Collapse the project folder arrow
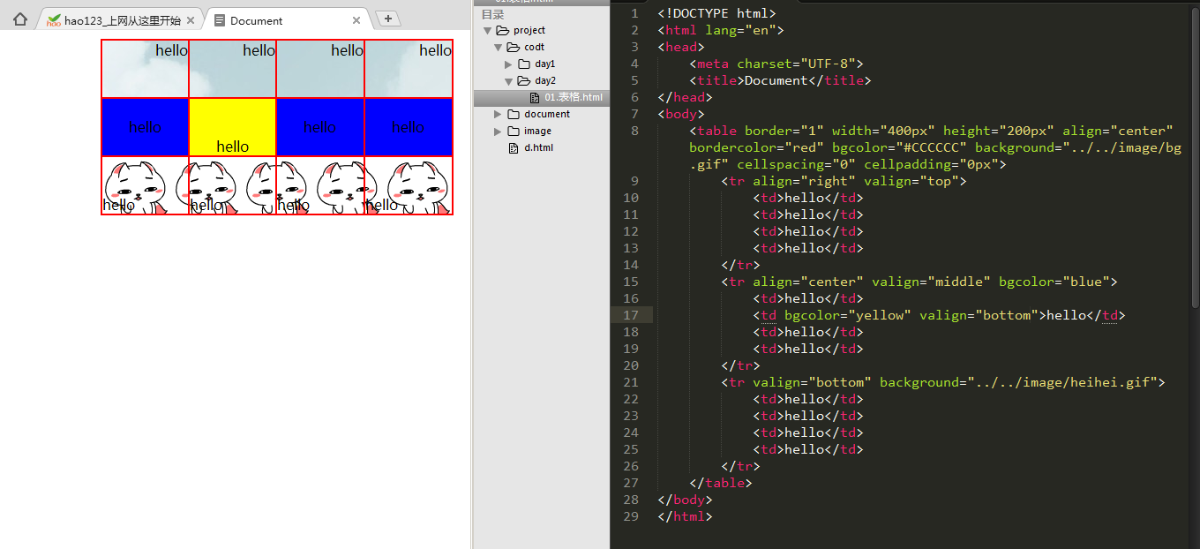This screenshot has width=1200, height=549. point(487,30)
